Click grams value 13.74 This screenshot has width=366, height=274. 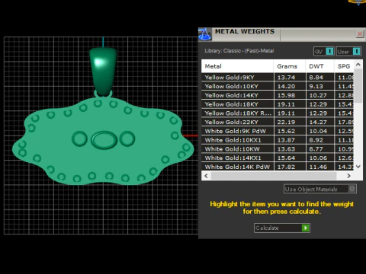tap(286, 78)
